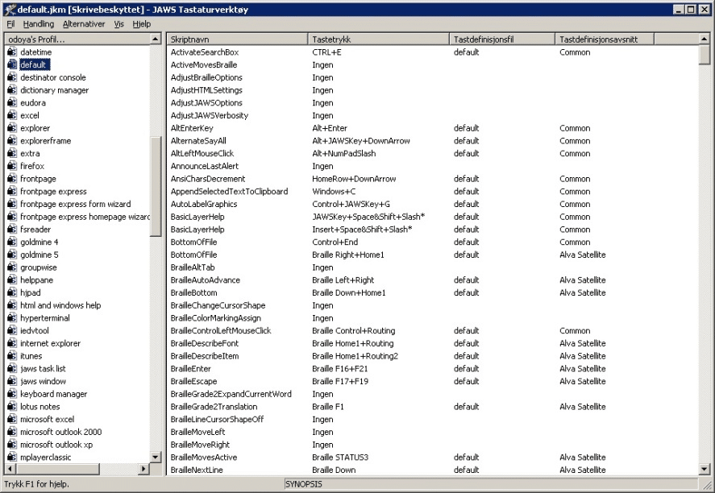Click the icon next to goldmine 4
715x493 pixels.
pos(11,242)
